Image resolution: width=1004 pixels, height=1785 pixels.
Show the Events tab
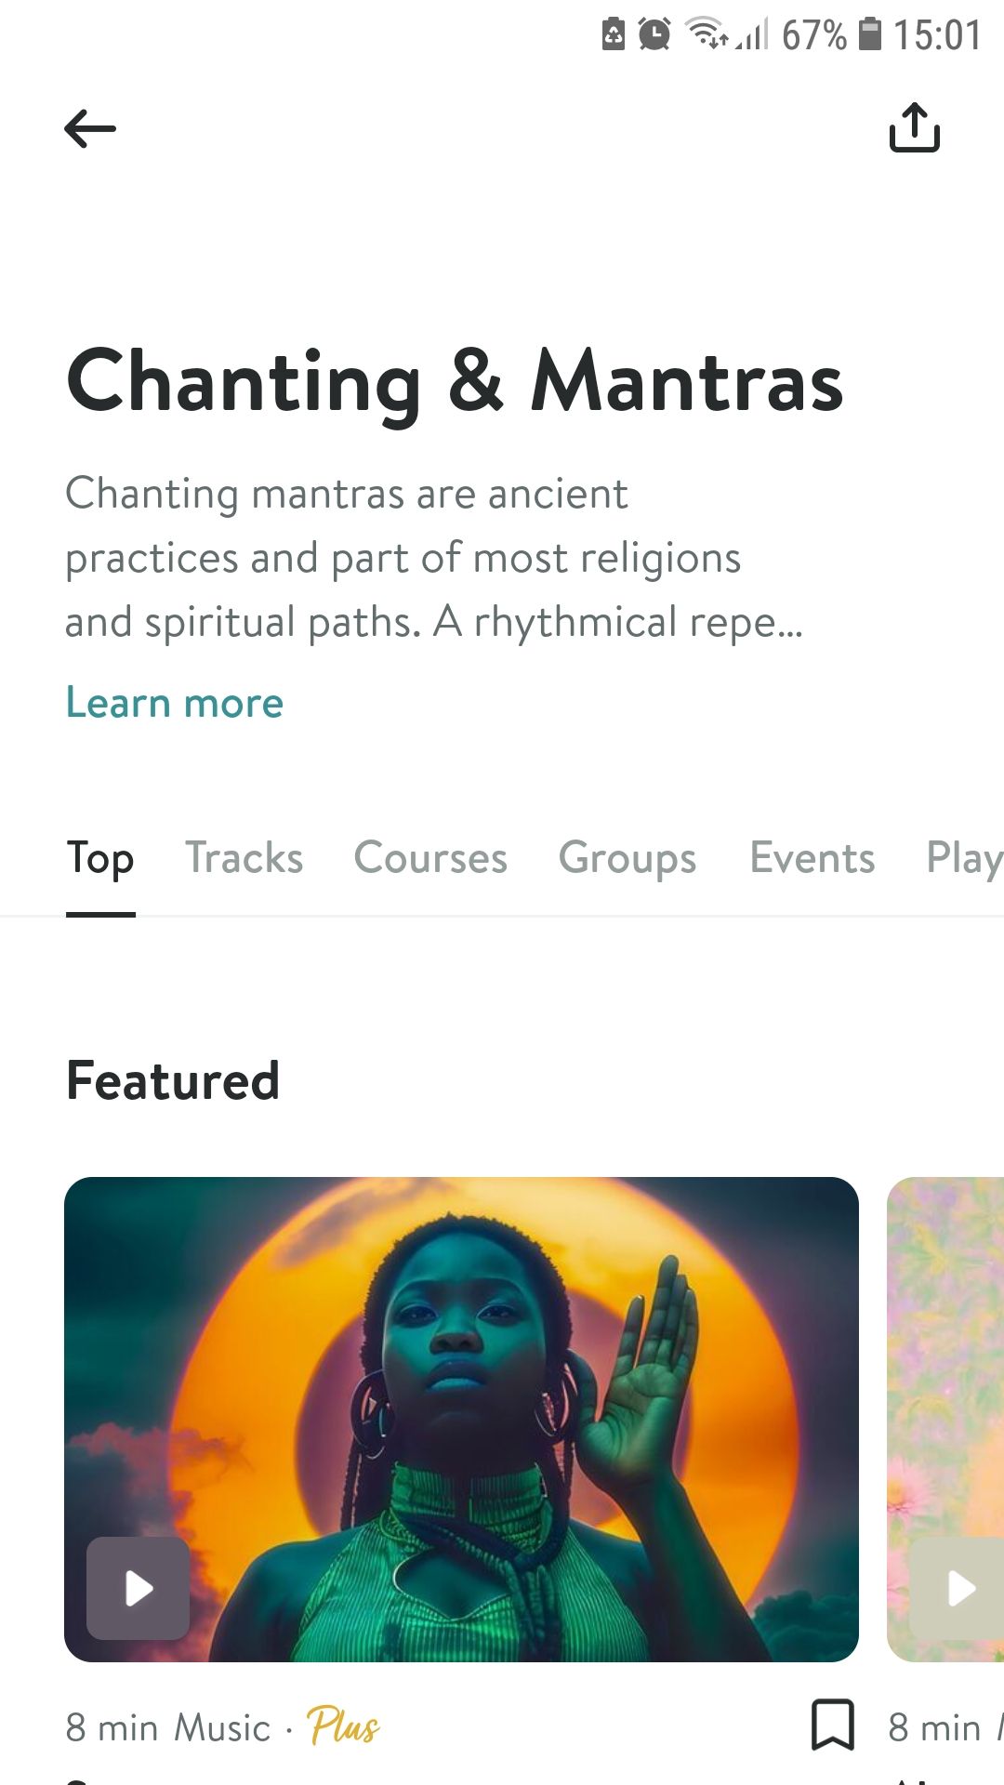coord(812,858)
